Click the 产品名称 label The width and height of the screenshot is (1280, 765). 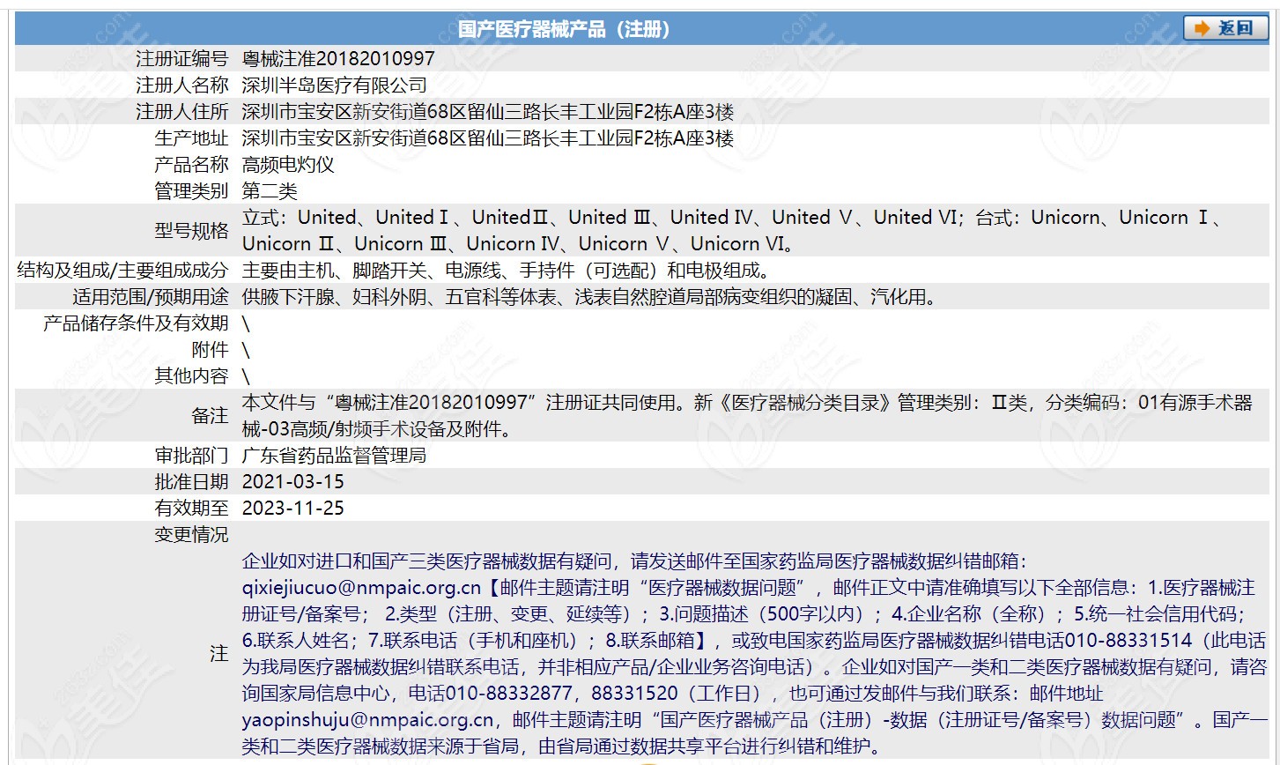click(x=191, y=164)
